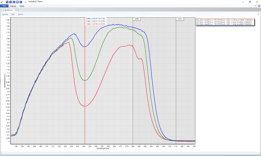Image resolution: width=261 pixels, height=156 pixels.
Task: Click the UVB region marker label
Action: point(137,19)
